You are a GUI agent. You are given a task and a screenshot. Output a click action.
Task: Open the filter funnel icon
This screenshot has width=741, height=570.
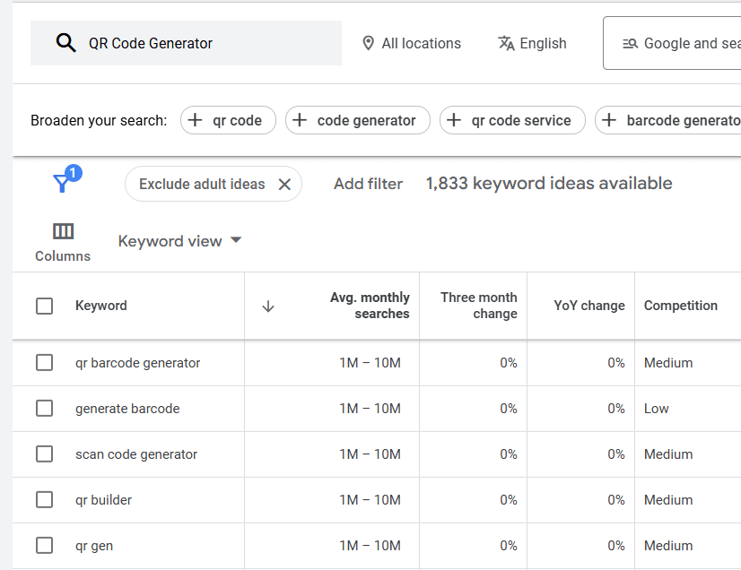62,183
